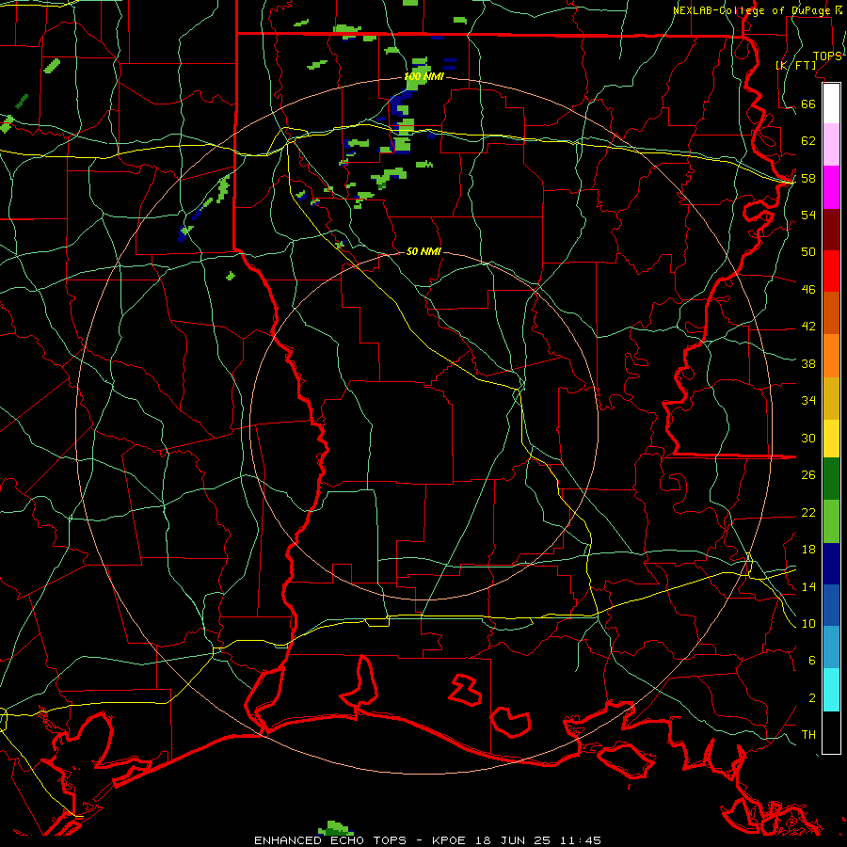Screen dimensions: 847x847
Task: Select the light green 22 kft swatch
Action: [831, 521]
